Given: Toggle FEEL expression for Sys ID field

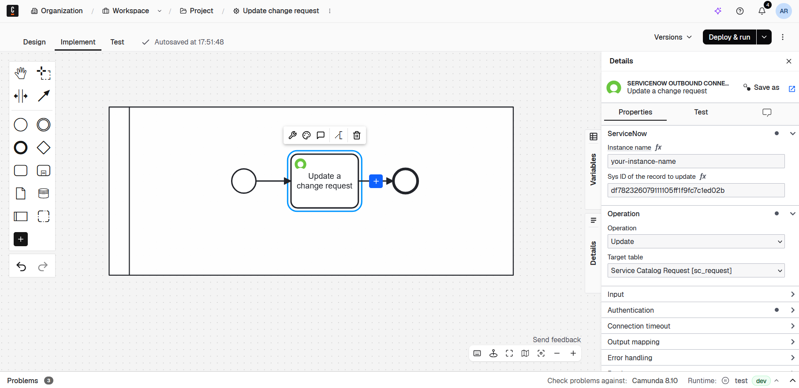Looking at the screenshot, I should pyautogui.click(x=703, y=177).
